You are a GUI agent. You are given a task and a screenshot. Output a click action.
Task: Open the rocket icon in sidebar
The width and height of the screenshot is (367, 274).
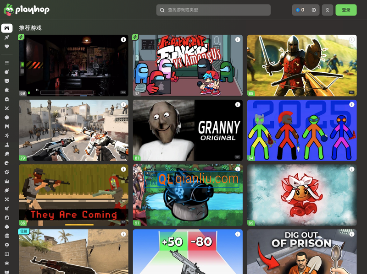point(7,38)
